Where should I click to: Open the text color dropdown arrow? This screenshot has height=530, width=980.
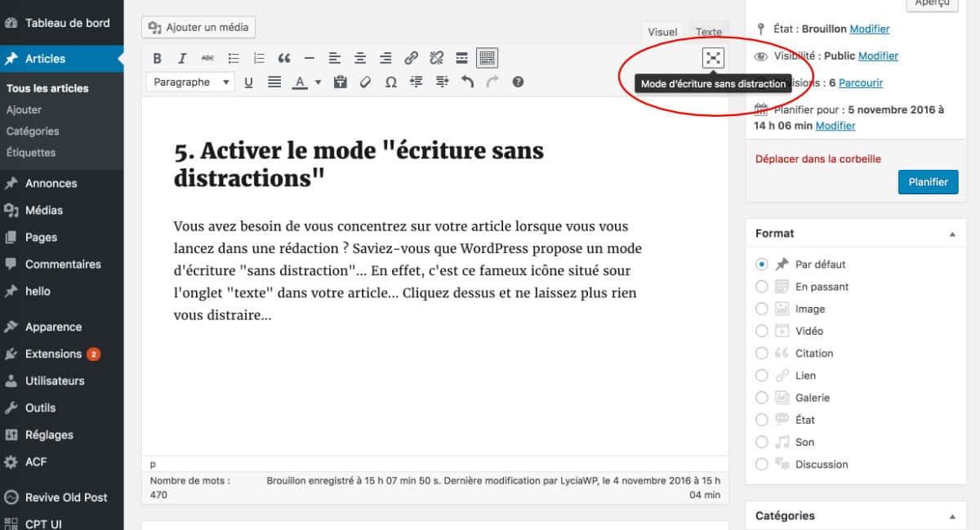tap(318, 82)
